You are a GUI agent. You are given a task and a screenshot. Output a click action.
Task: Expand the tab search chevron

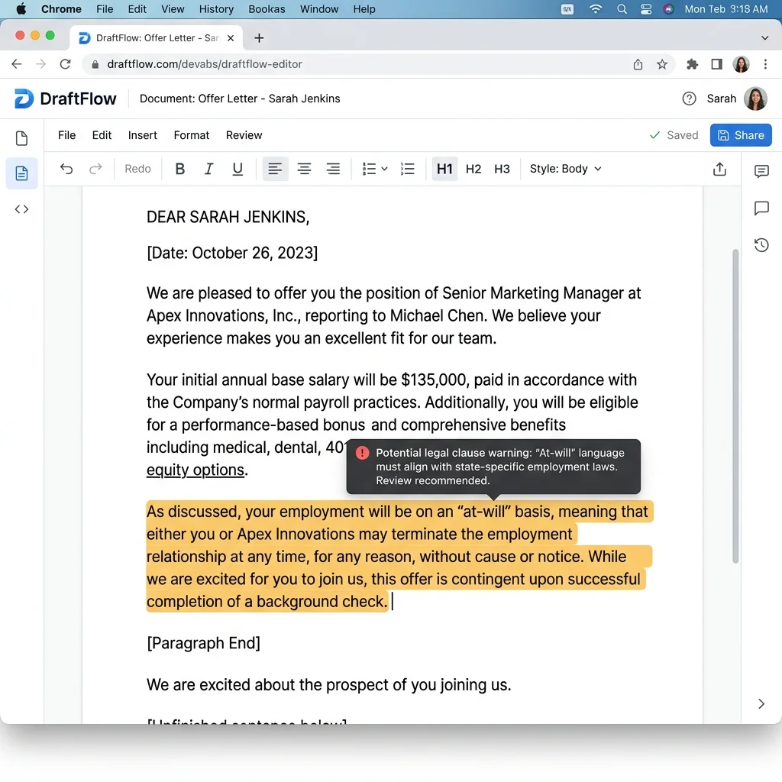764,38
